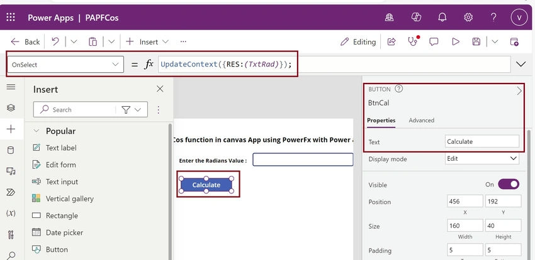Image resolution: width=535 pixels, height=260 pixels.
Task: Edit the Position Y value 192
Action: coord(504,201)
